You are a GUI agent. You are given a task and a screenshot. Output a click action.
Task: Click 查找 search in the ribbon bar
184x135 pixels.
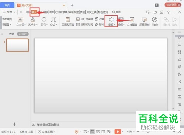pos(116,12)
